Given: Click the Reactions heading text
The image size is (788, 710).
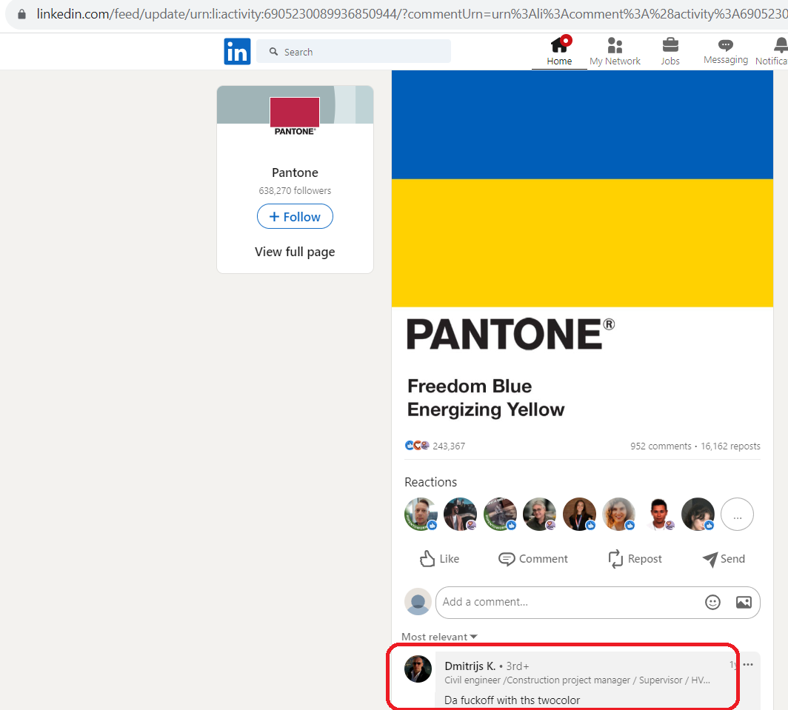Looking at the screenshot, I should click(431, 483).
